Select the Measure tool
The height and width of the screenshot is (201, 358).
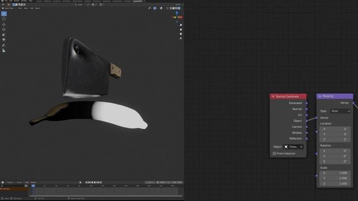pyautogui.click(x=4, y=50)
